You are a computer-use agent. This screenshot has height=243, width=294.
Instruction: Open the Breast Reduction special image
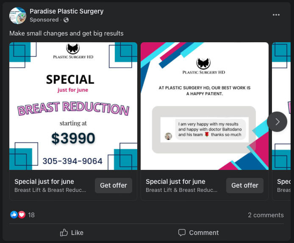[73, 106]
